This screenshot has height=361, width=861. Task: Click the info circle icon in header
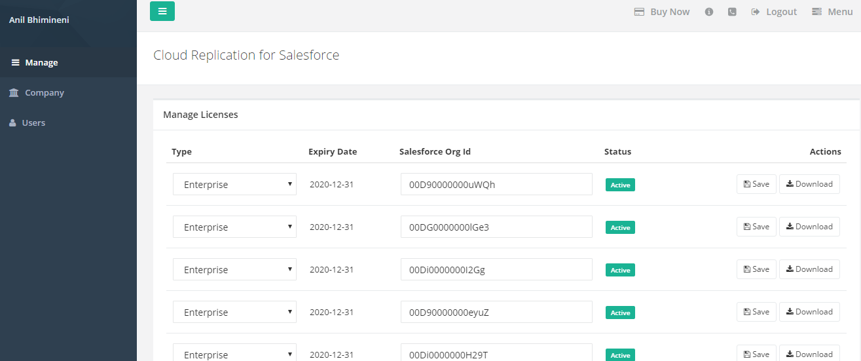(708, 12)
